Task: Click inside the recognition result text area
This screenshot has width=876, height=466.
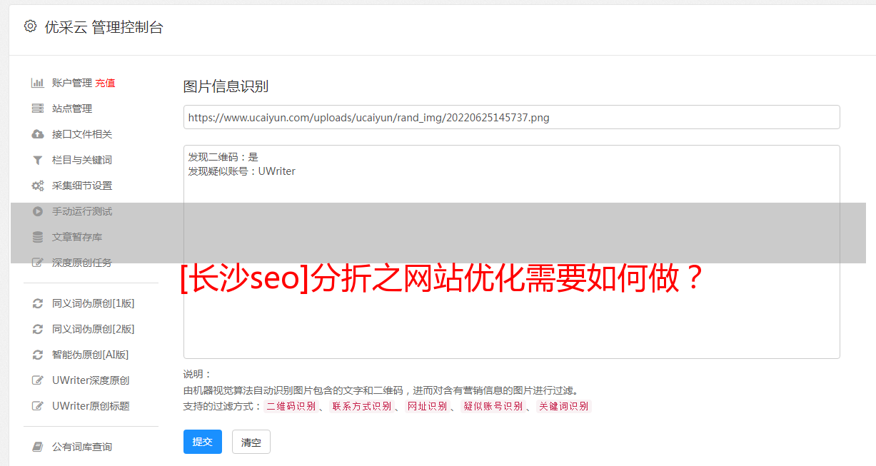Action: click(x=511, y=252)
